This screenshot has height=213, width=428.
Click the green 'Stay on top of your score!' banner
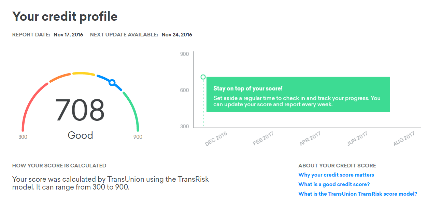click(298, 95)
